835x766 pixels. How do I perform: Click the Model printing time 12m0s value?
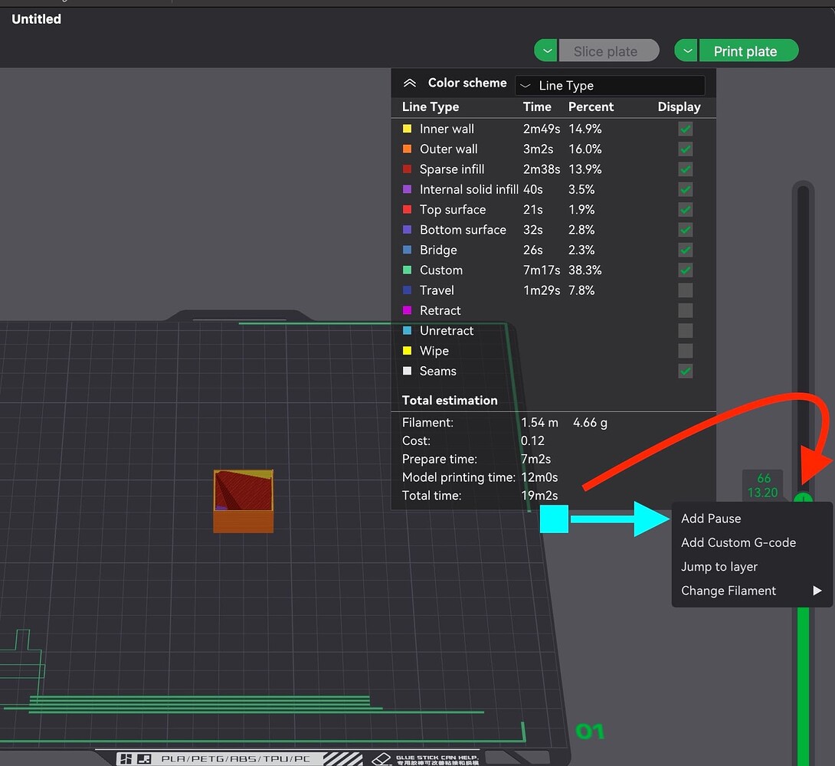(539, 477)
